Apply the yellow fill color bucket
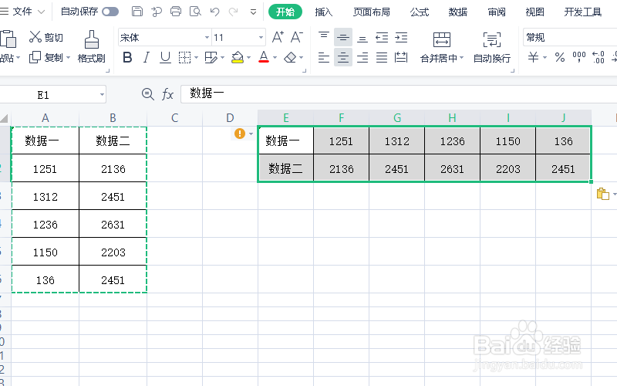 [238, 57]
